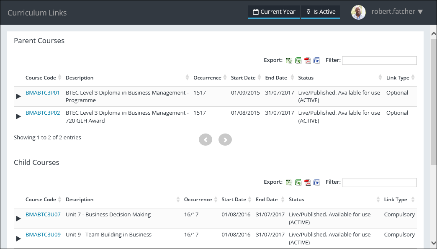Export Parent Courses table as CSV
The image size is (437, 249).
click(x=289, y=61)
